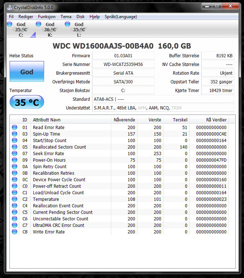This screenshot has width=244, height=278.
Task: Click status orb for Recalibration Retries
Action: [15, 173]
